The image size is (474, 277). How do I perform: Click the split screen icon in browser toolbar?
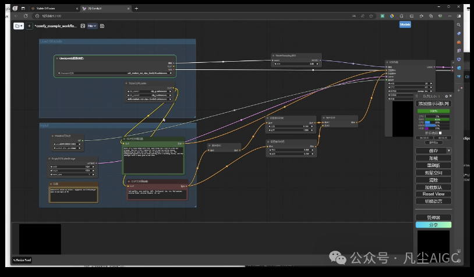click(x=412, y=16)
